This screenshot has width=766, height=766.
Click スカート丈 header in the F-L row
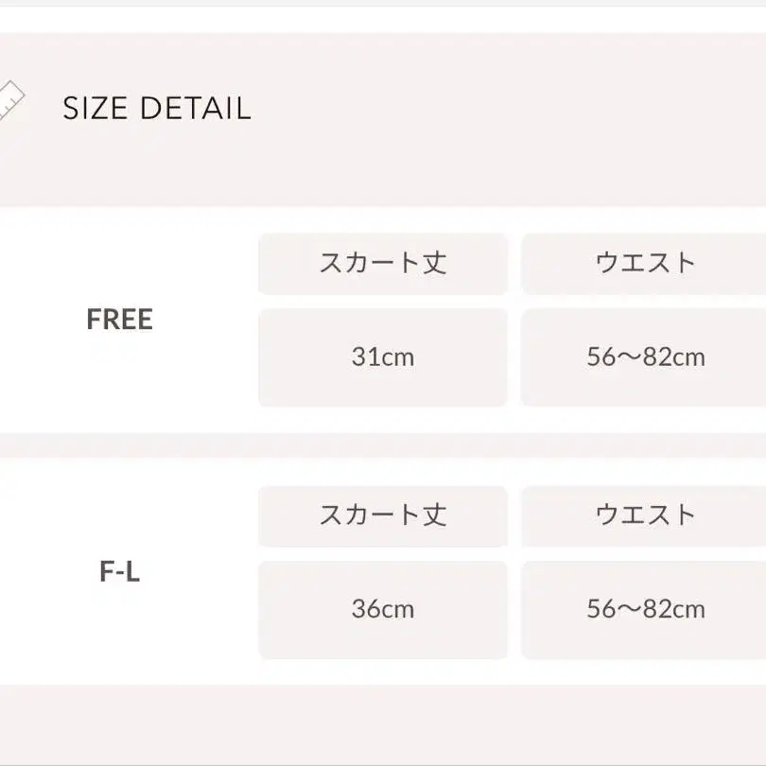(382, 515)
